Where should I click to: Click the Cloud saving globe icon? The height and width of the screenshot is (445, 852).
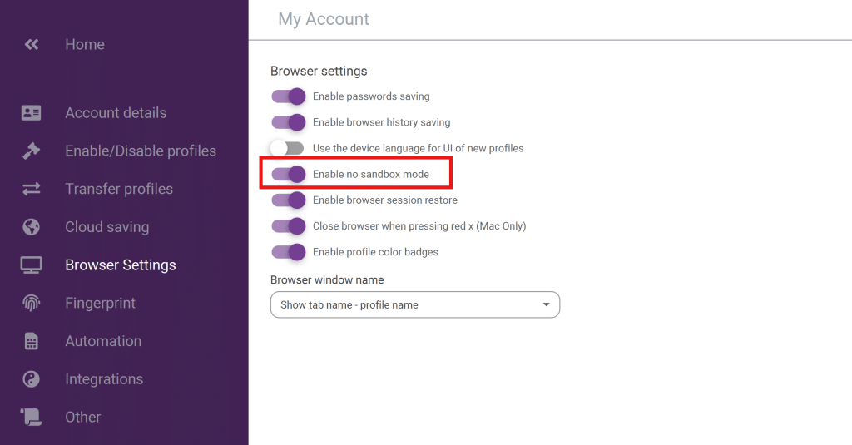[x=31, y=226]
